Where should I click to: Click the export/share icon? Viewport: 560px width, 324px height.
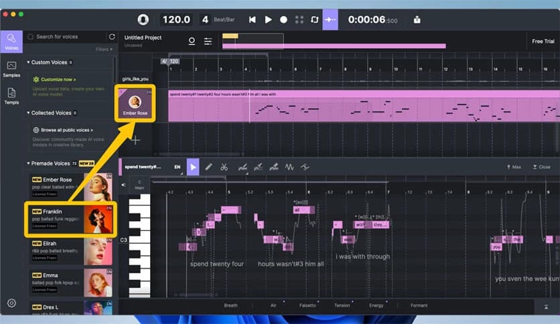tap(417, 19)
